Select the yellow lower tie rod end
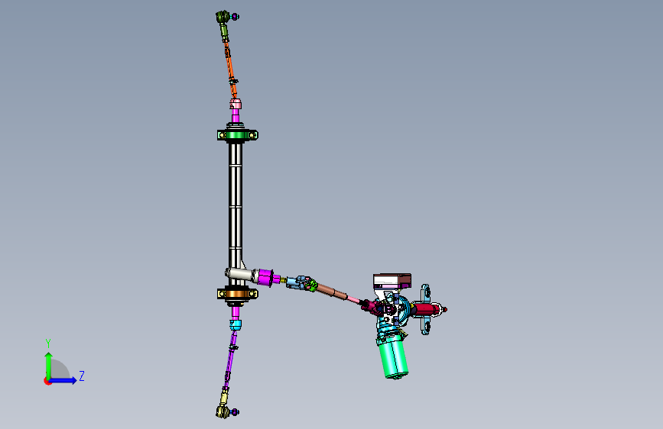This screenshot has height=429, width=663. pyautogui.click(x=224, y=403)
